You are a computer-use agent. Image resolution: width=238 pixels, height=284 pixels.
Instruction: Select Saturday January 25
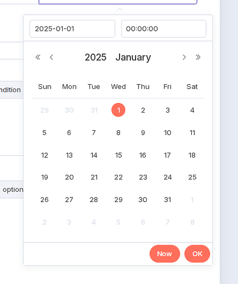pos(192,177)
